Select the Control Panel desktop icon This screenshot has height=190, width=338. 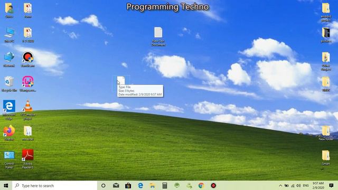tap(9, 159)
